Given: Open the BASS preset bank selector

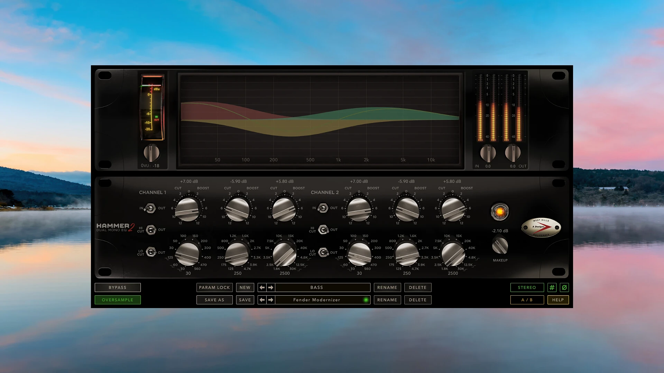Looking at the screenshot, I should pyautogui.click(x=323, y=287).
